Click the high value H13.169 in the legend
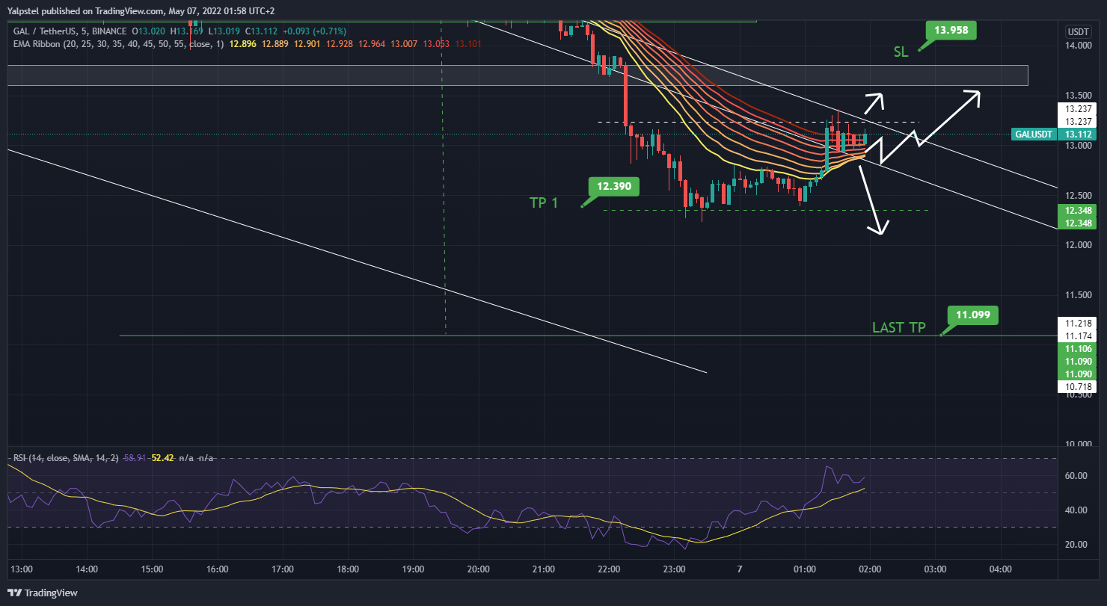This screenshot has width=1107, height=606. [187, 31]
